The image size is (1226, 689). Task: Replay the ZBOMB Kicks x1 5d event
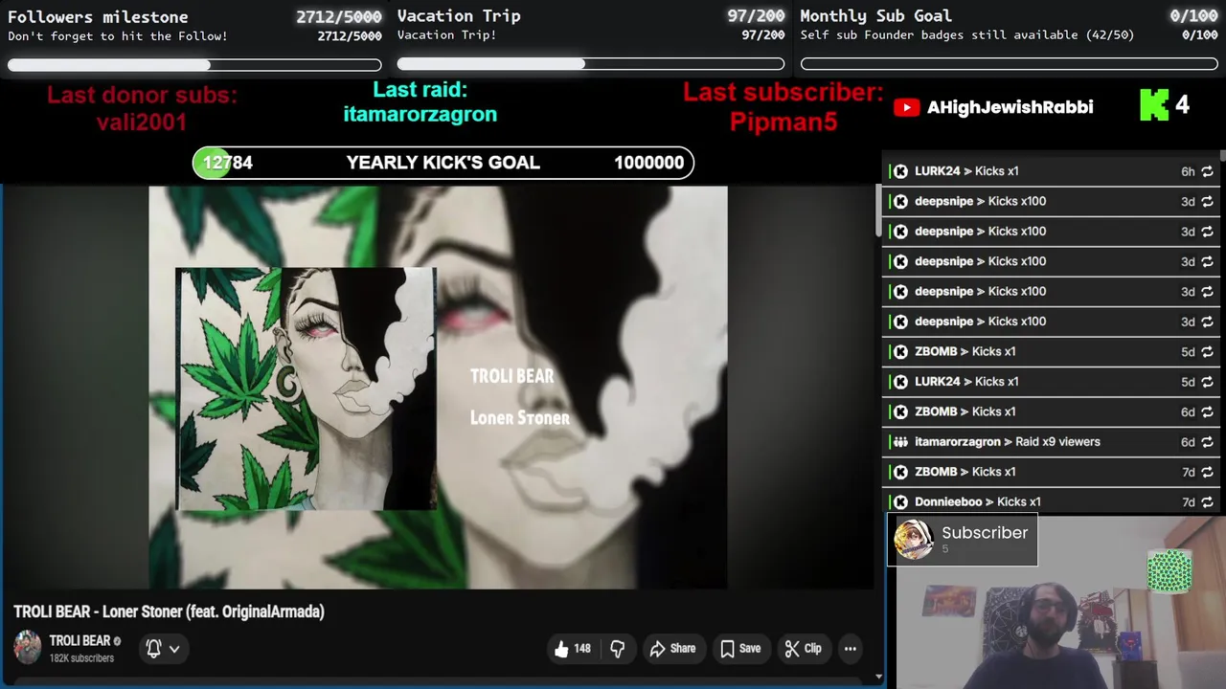(x=1207, y=352)
